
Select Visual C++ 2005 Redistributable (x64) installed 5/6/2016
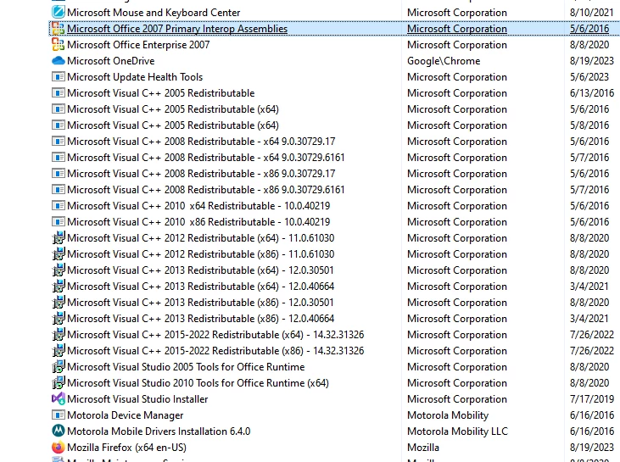coord(173,109)
